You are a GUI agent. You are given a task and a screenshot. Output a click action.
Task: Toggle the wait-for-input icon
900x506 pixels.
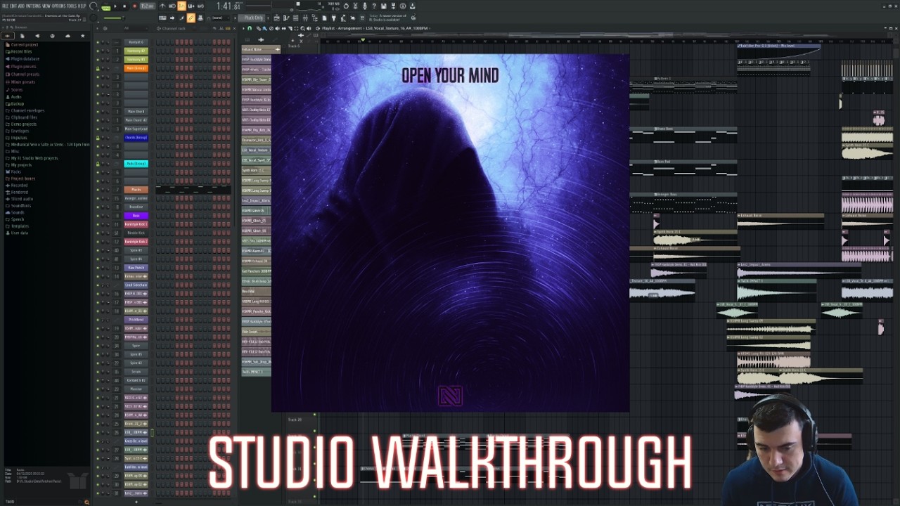click(x=172, y=6)
